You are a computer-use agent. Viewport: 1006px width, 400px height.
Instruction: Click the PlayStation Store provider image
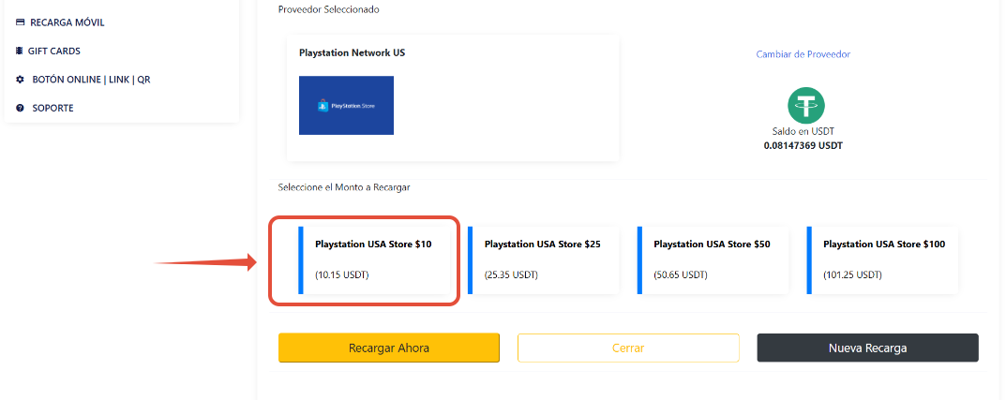tap(347, 105)
